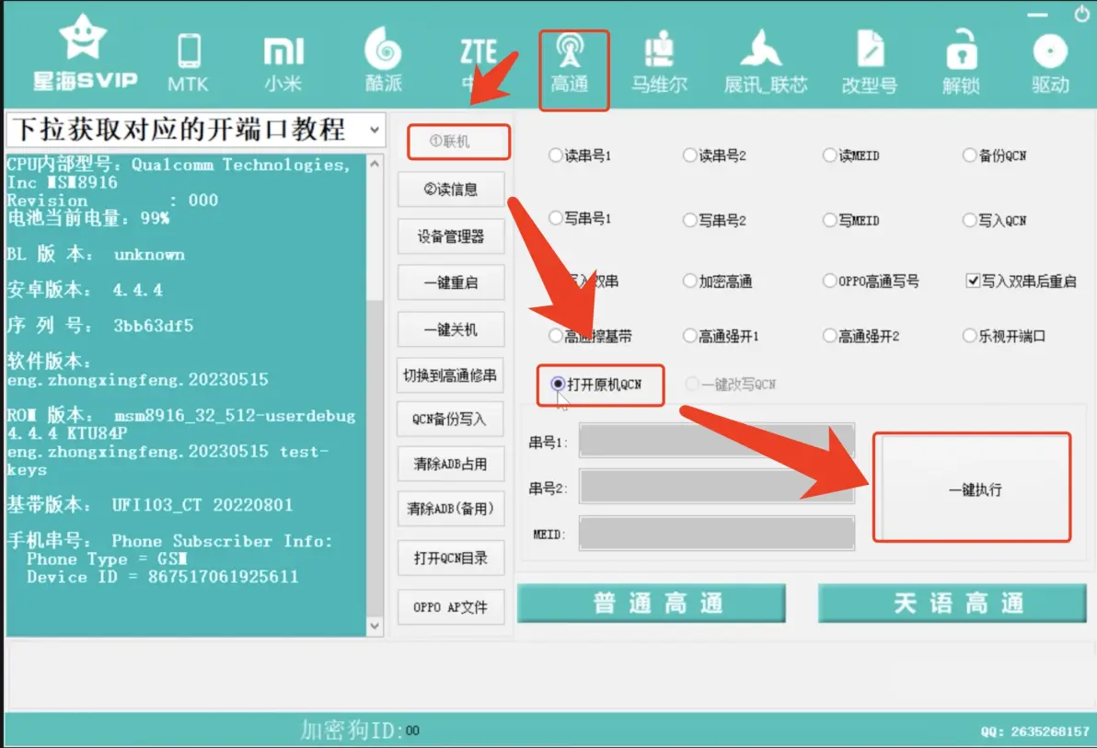The image size is (1097, 748).
Task: Choose the 读MEID radio option
Action: tap(831, 155)
